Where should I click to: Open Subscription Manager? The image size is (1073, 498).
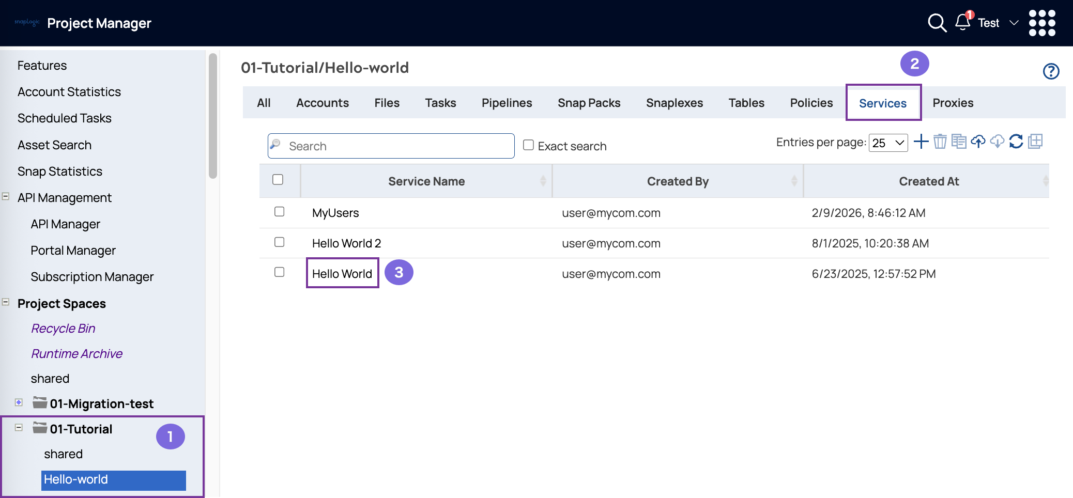92,277
